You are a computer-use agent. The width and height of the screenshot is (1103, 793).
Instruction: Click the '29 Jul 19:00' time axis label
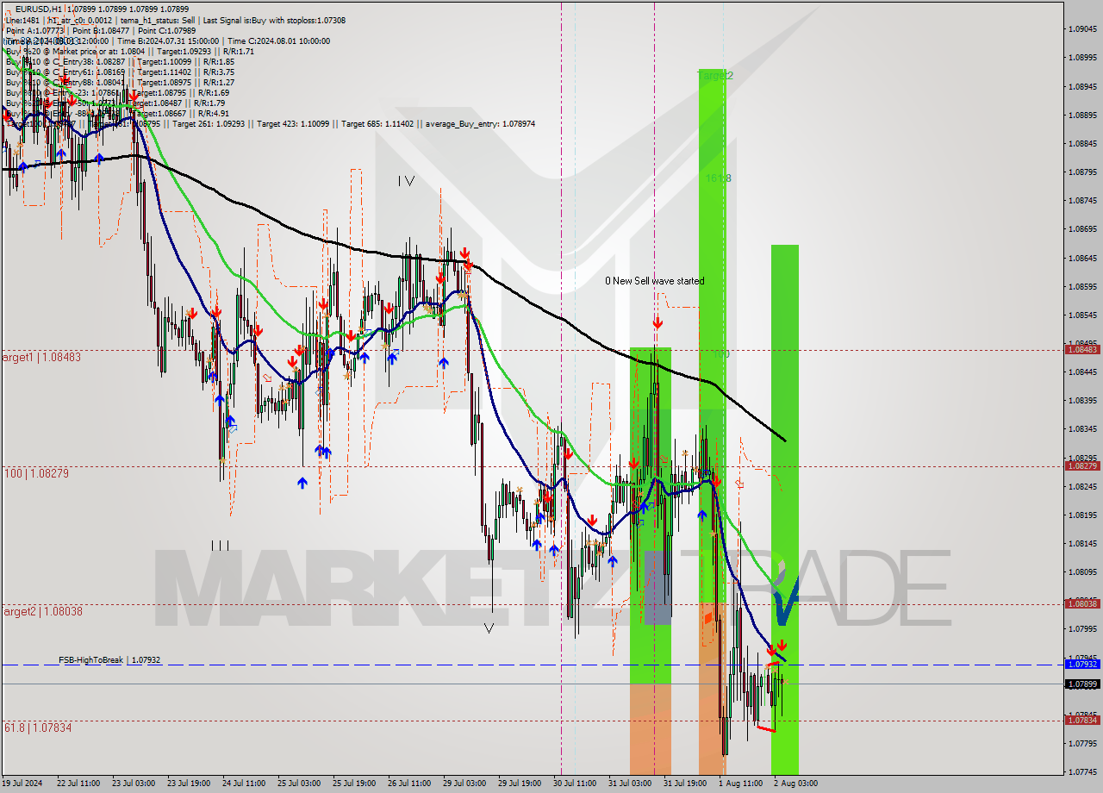tap(520, 784)
